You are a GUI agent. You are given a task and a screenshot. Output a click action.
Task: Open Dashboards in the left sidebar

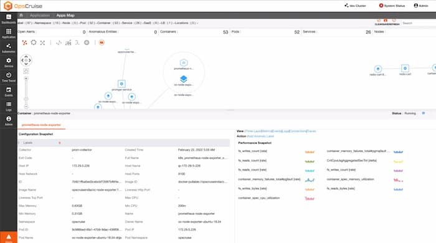pos(9,19)
